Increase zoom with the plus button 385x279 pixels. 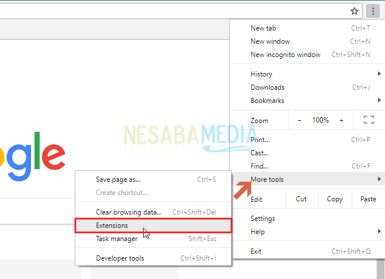(x=341, y=120)
